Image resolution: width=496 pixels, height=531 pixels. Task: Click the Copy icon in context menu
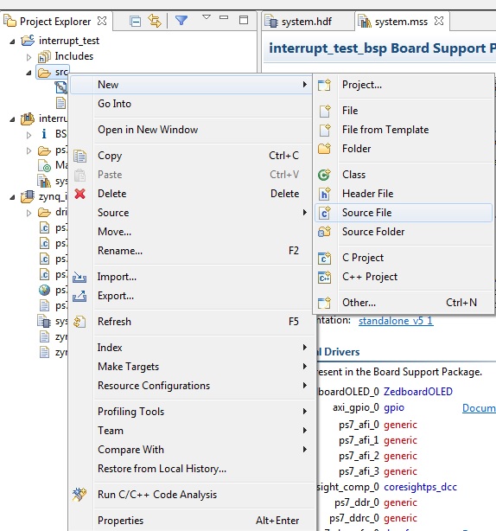click(x=79, y=156)
